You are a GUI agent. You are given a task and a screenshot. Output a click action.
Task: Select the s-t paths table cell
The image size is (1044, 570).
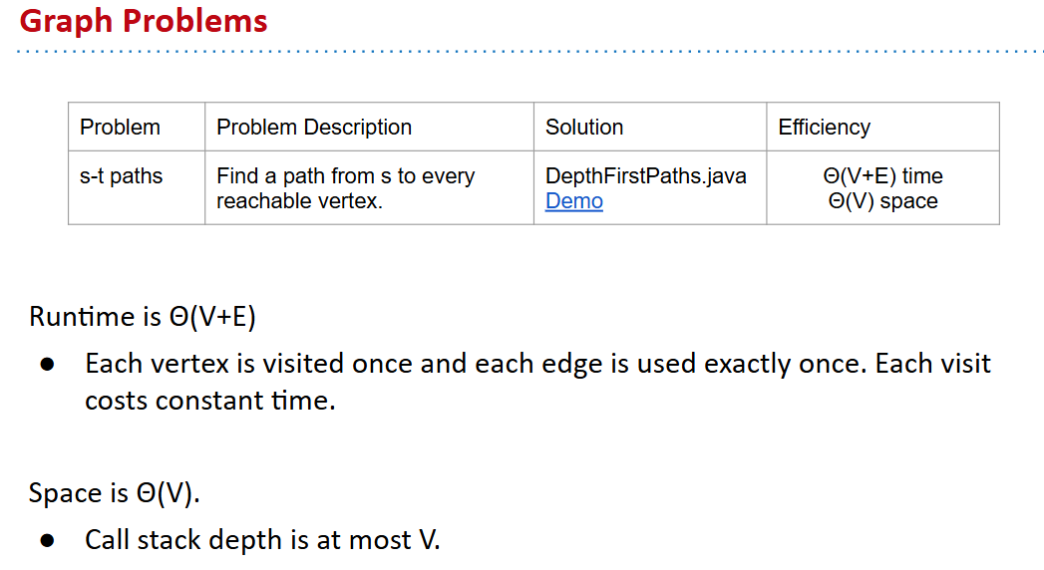122,176
